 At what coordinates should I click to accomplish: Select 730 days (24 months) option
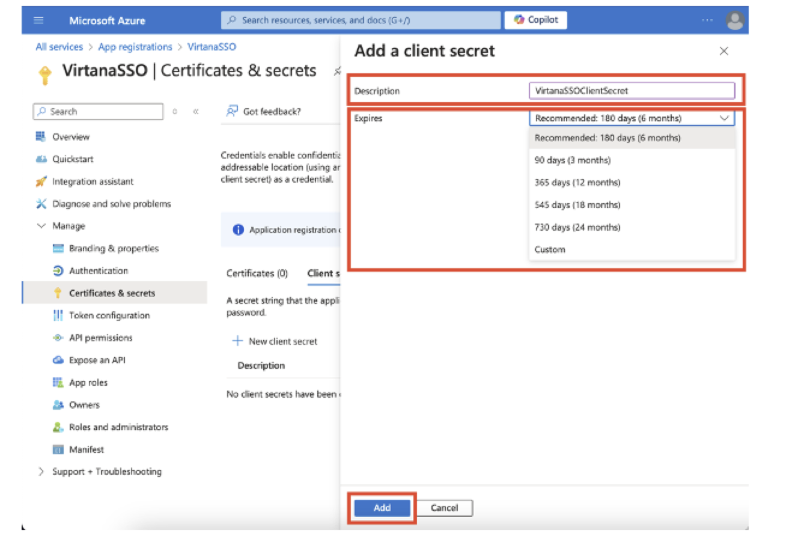pos(632,227)
